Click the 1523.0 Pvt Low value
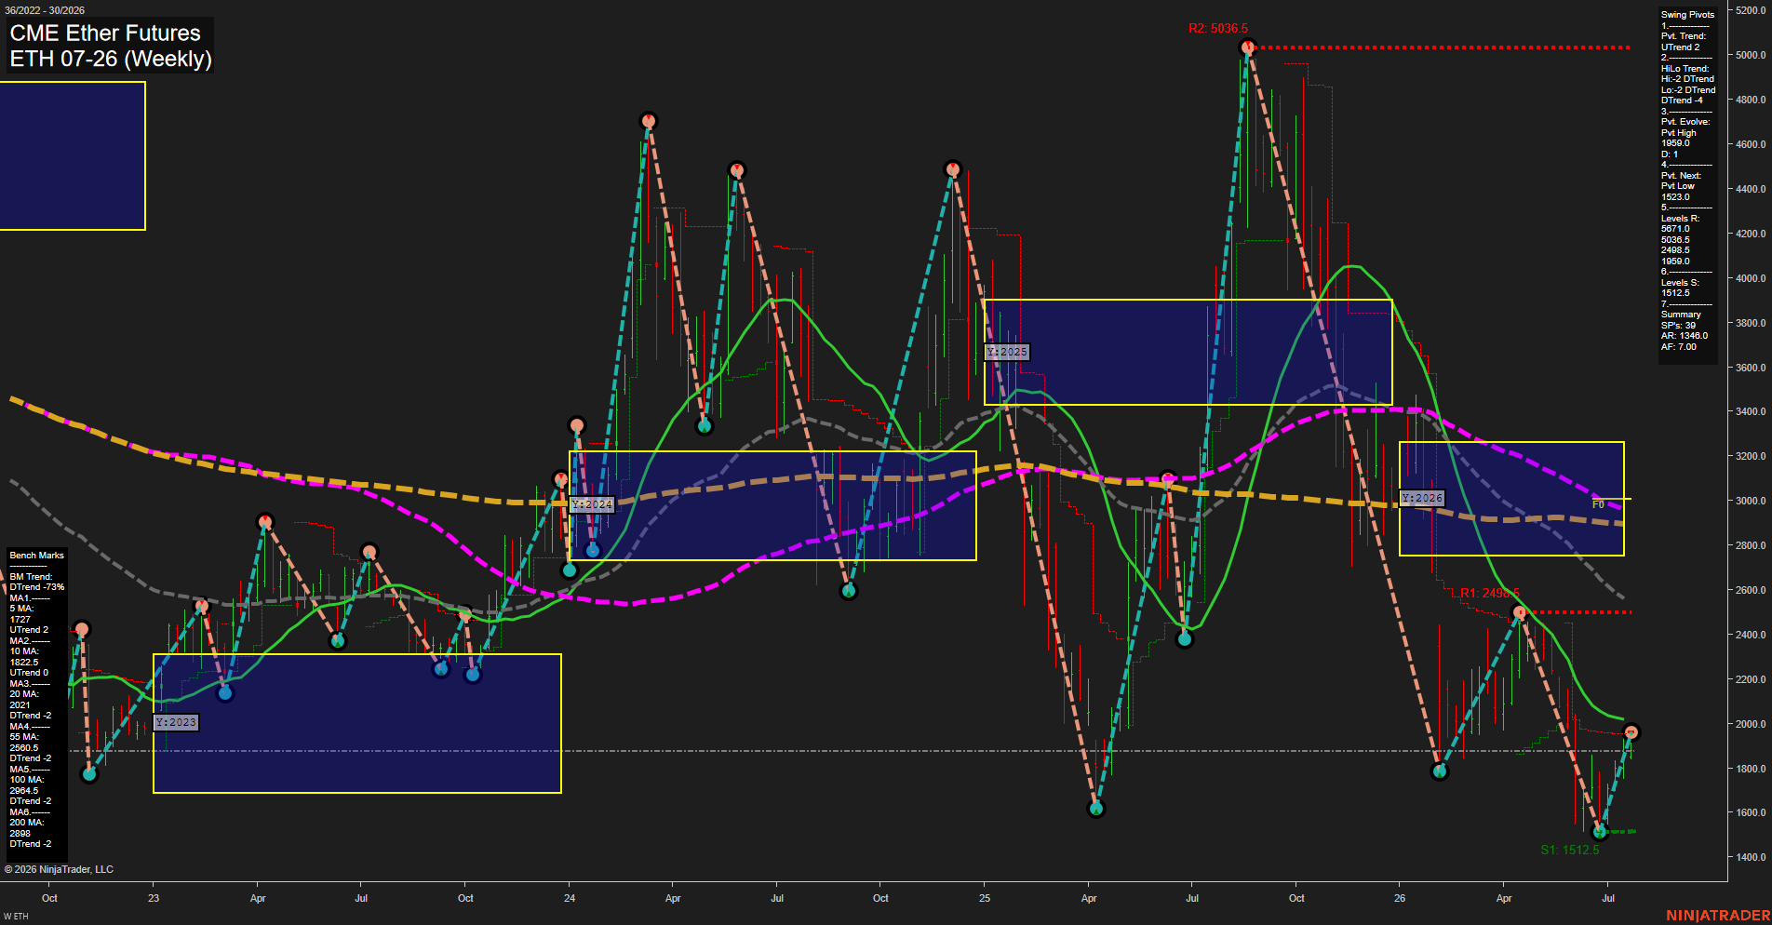 [x=1675, y=197]
